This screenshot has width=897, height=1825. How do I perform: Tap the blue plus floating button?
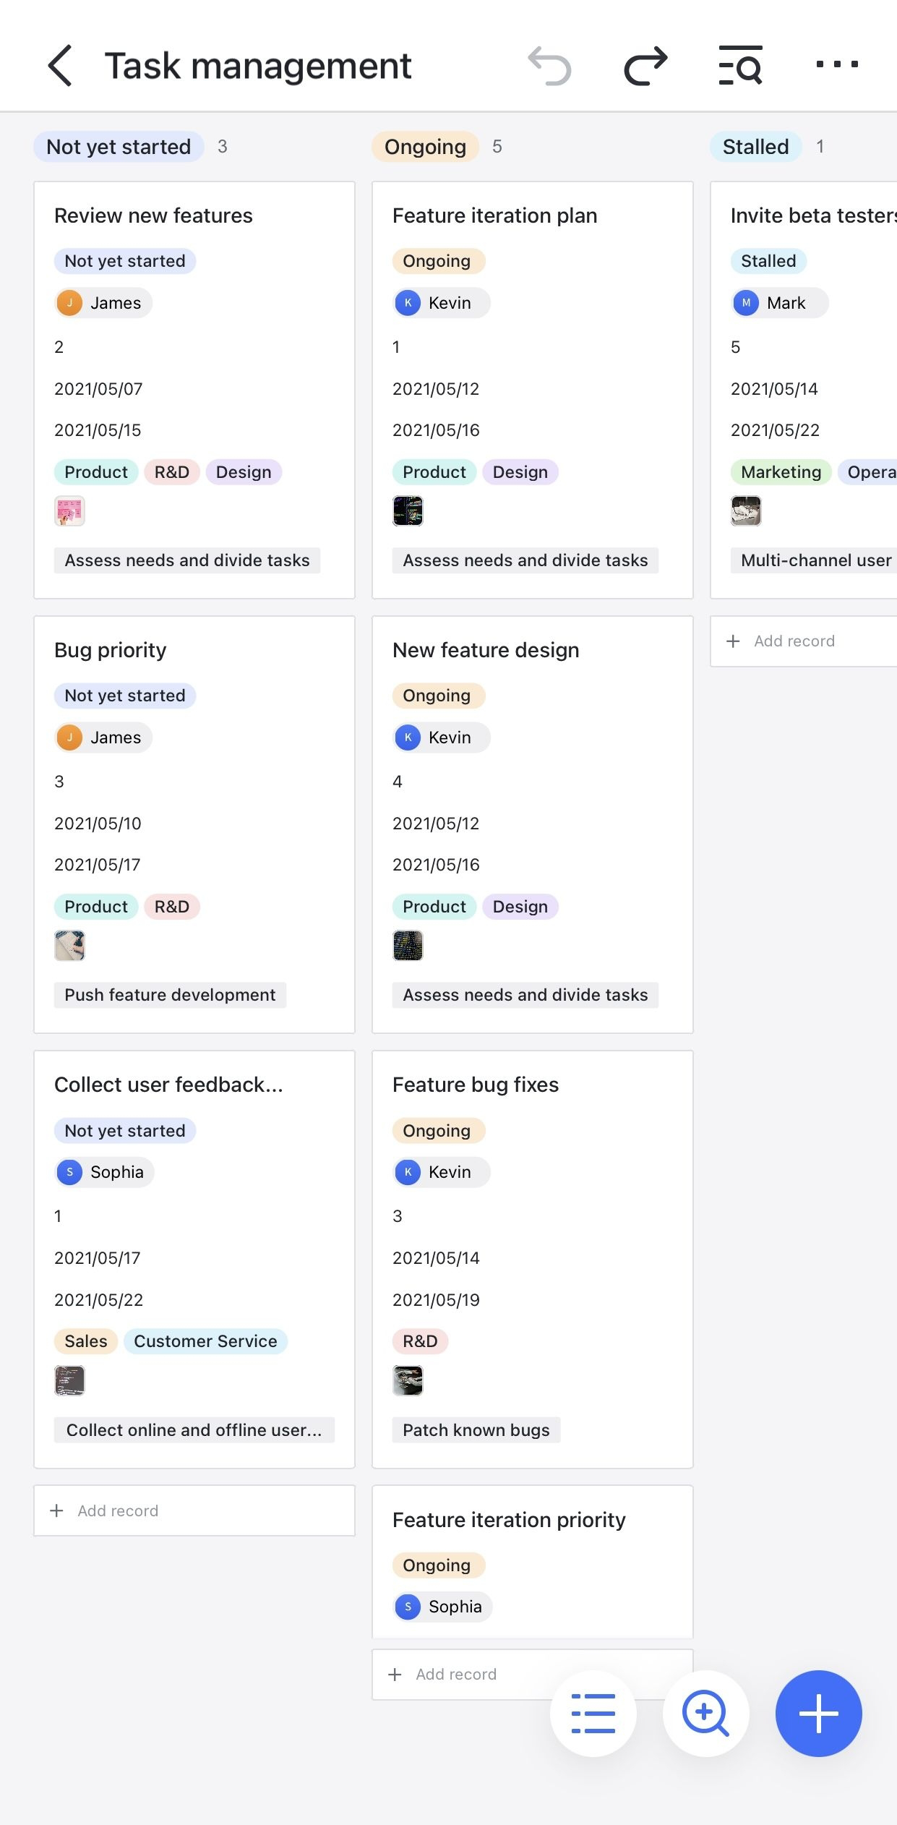click(818, 1713)
